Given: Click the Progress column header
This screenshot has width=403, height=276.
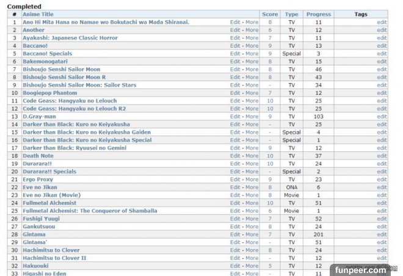Looking at the screenshot, I should click(x=318, y=14).
